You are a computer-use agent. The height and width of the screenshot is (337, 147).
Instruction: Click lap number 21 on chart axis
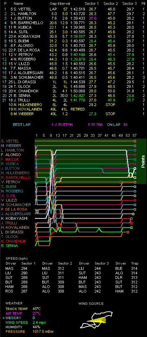pos(72,135)
